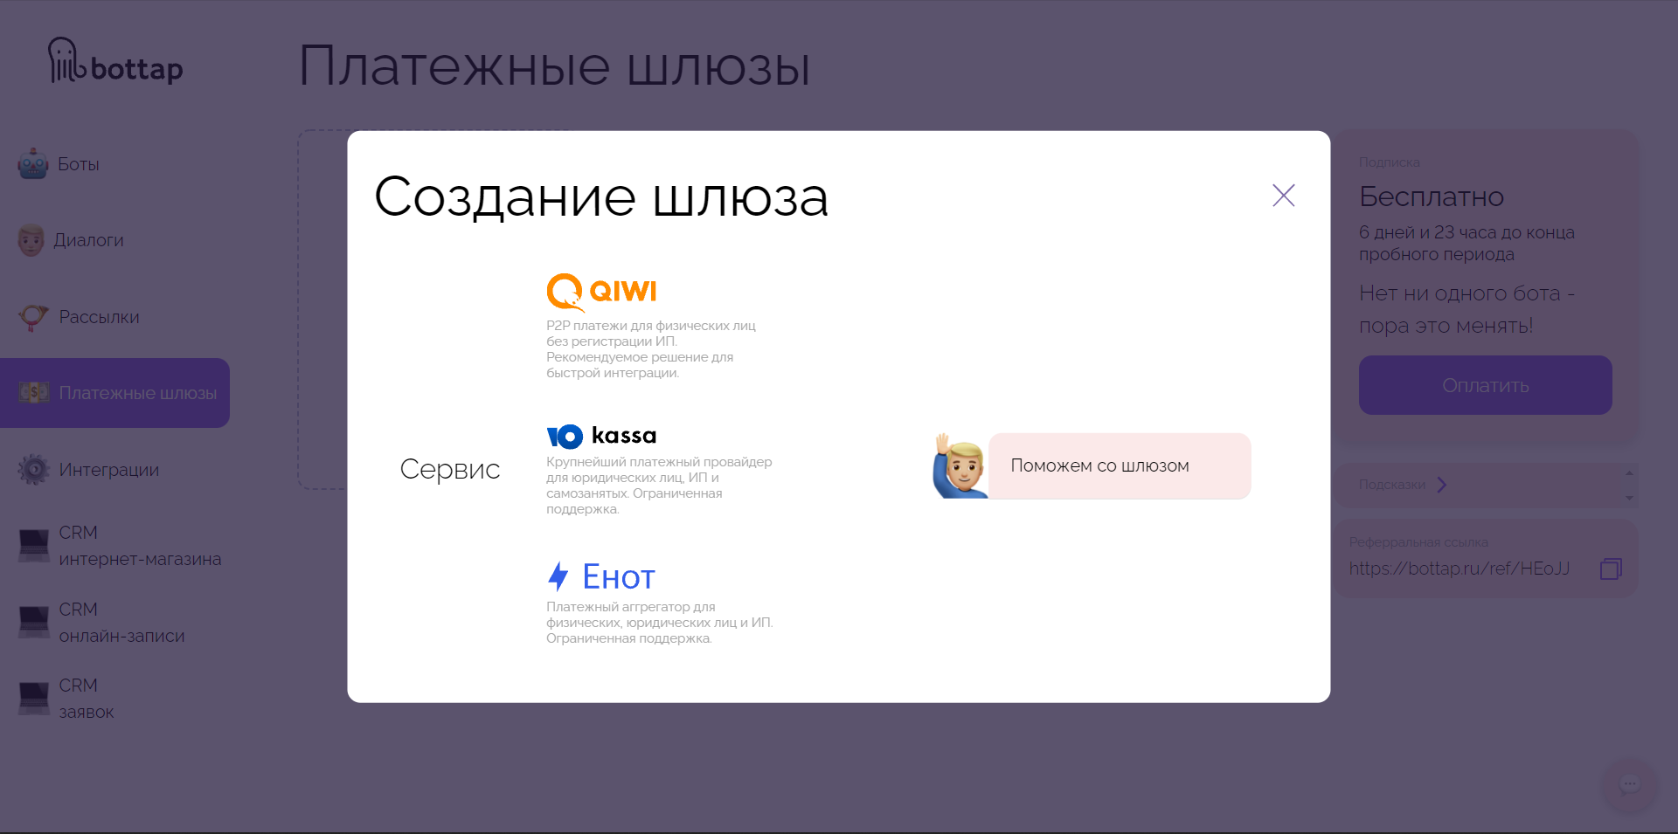This screenshot has height=834, width=1678.
Task: Open the bottap logo home link
Action: (115, 61)
